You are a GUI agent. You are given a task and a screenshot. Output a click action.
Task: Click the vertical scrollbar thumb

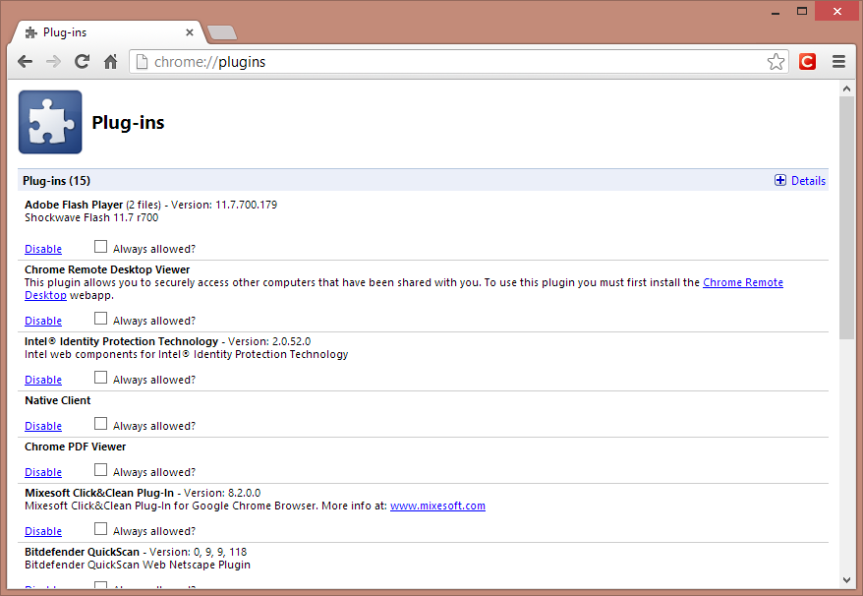pyautogui.click(x=846, y=217)
